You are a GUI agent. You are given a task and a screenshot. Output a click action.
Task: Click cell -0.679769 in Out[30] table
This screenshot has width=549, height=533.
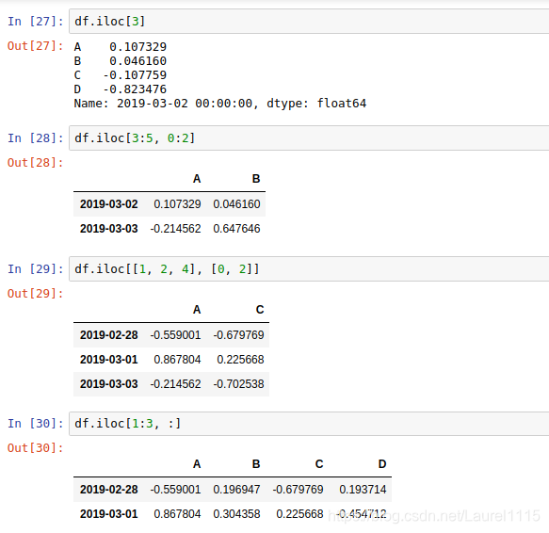click(299, 490)
